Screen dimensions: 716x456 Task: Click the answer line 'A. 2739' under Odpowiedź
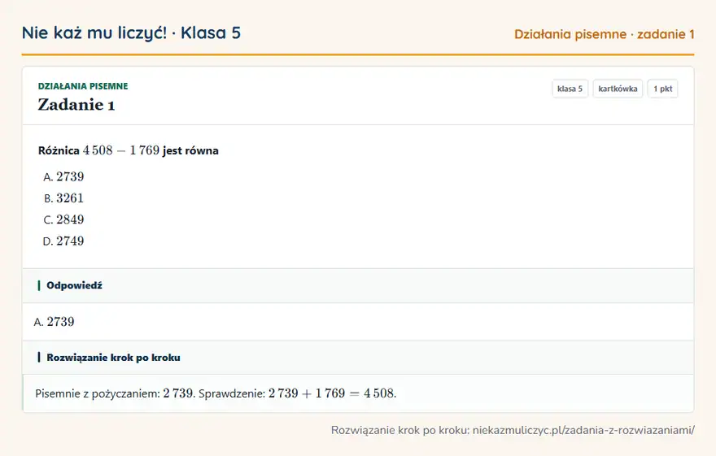[54, 322]
